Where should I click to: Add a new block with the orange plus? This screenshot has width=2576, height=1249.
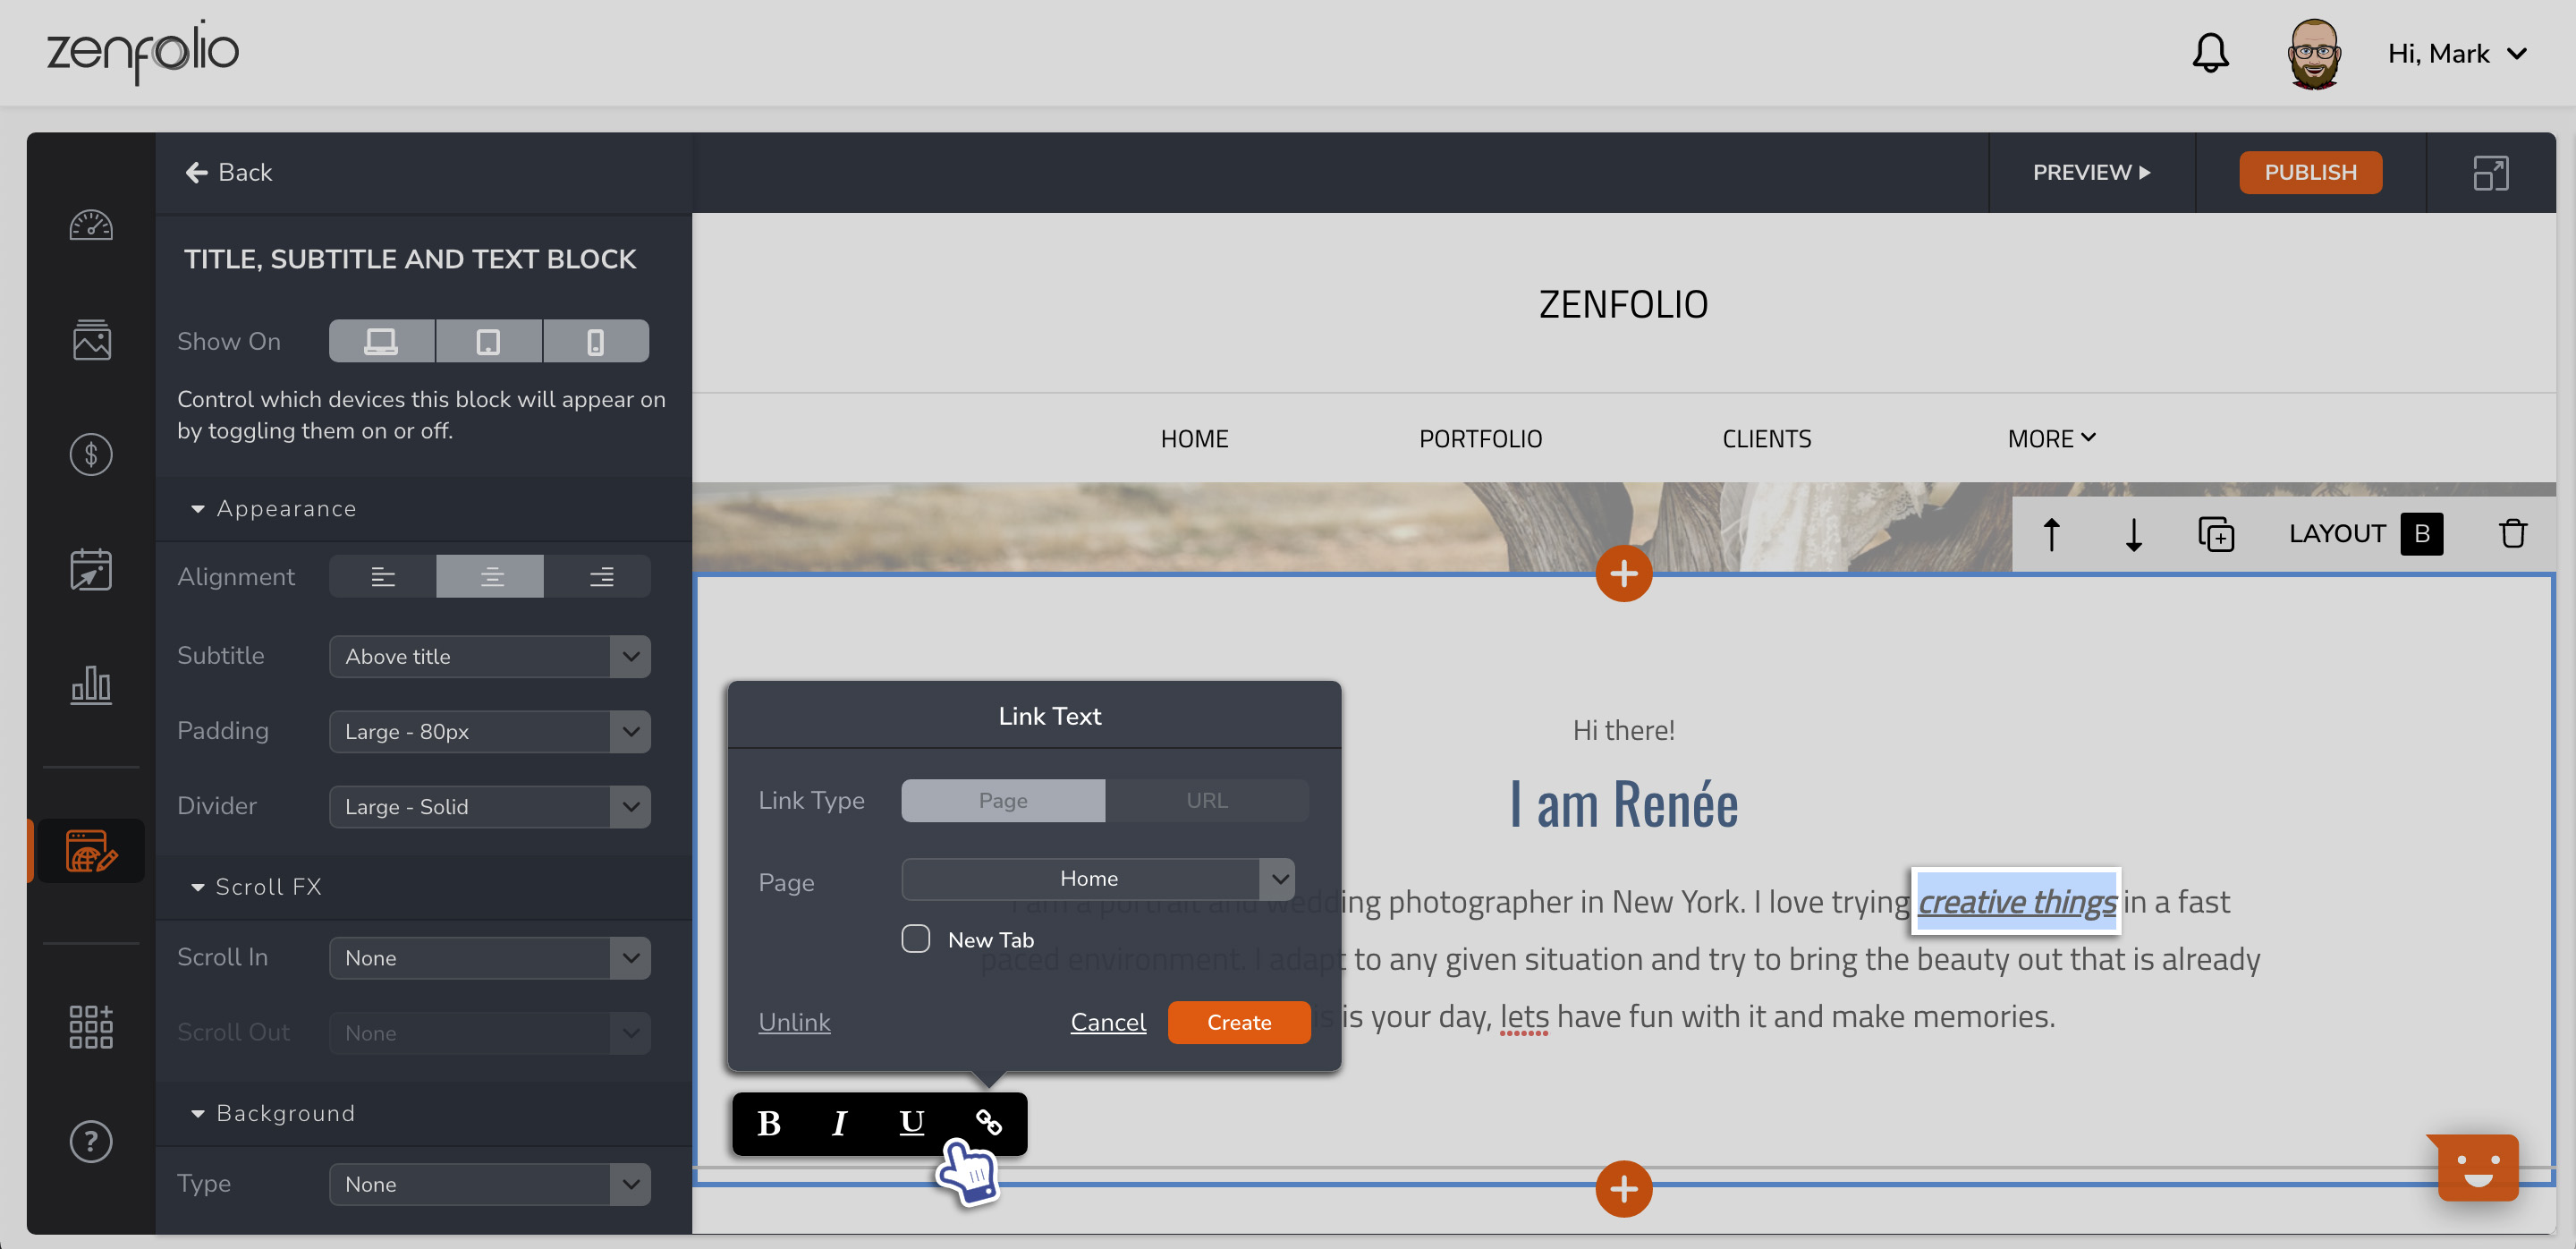(1623, 574)
